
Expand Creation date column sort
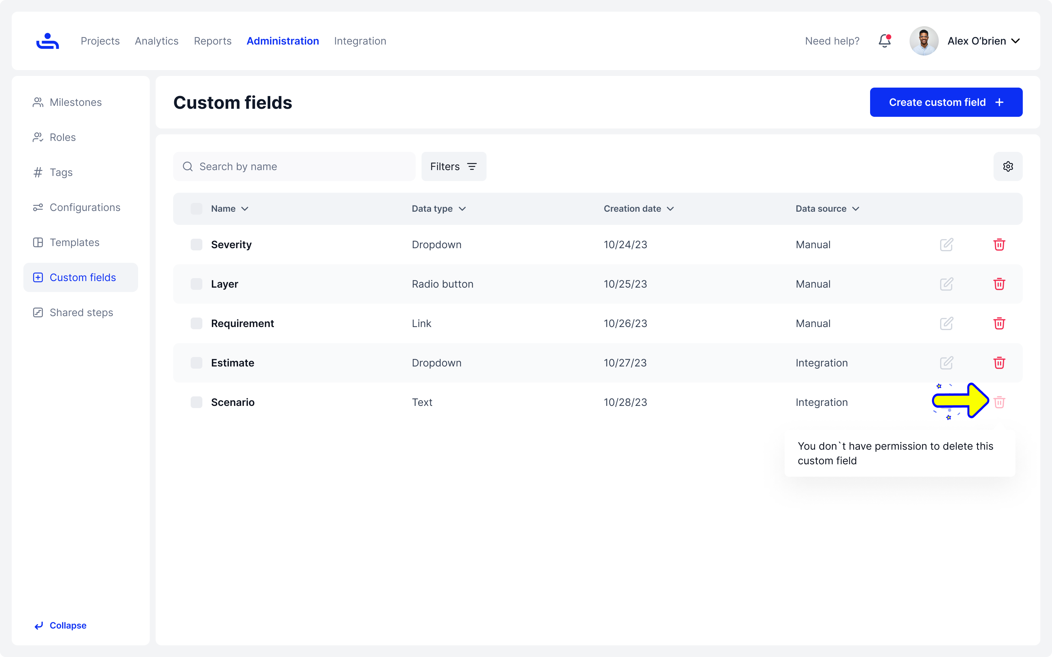pyautogui.click(x=670, y=209)
